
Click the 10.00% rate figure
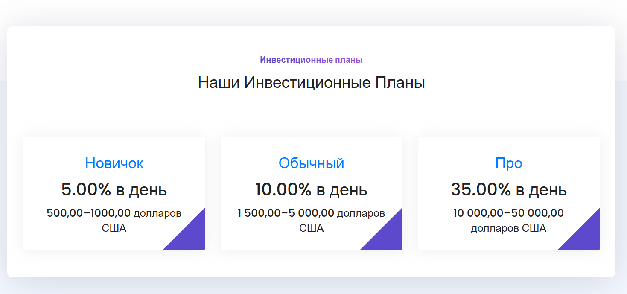click(x=283, y=189)
